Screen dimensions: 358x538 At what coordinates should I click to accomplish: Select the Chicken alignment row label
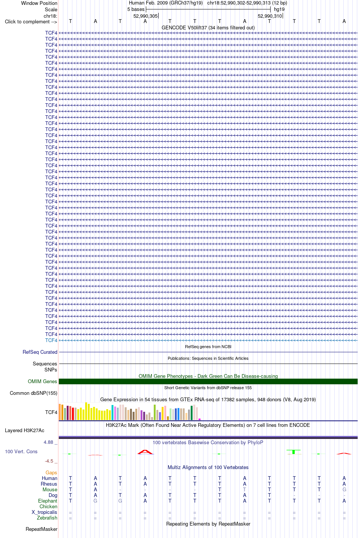(48, 506)
